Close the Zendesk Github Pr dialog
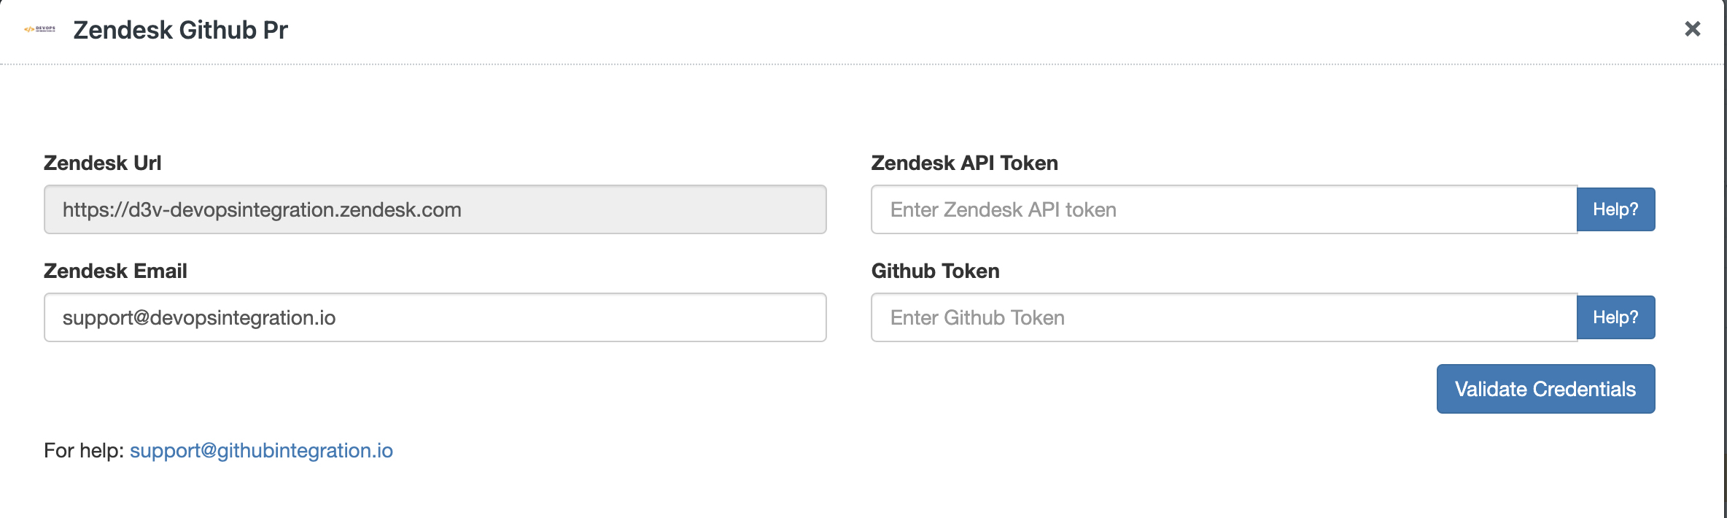 tap(1692, 28)
